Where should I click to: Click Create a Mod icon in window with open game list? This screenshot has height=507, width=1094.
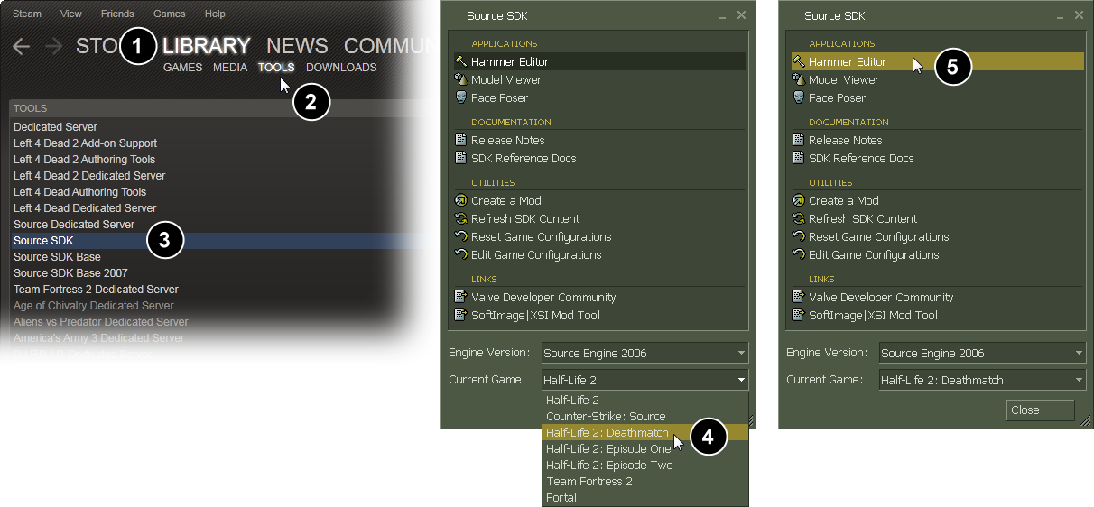click(x=460, y=200)
